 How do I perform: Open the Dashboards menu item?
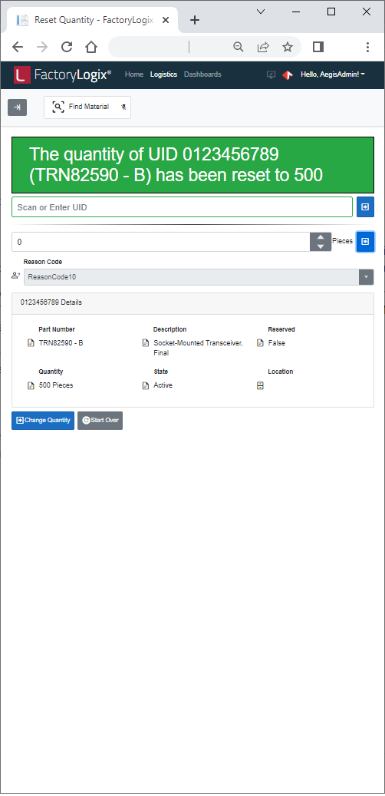tap(202, 74)
